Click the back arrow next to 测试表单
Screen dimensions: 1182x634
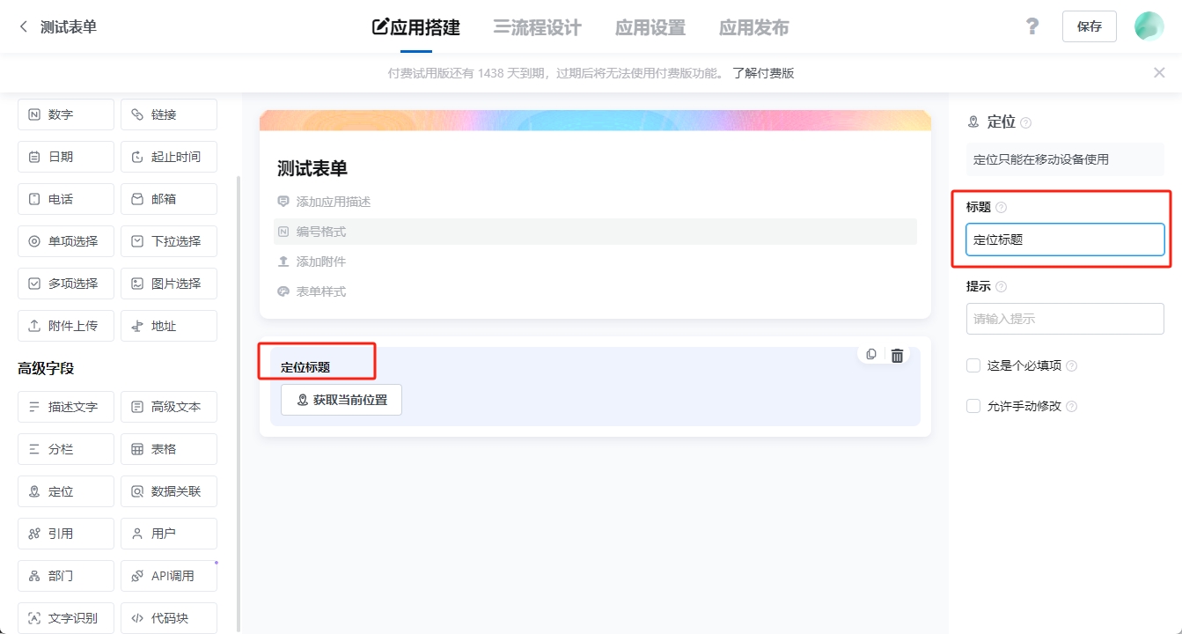point(24,27)
